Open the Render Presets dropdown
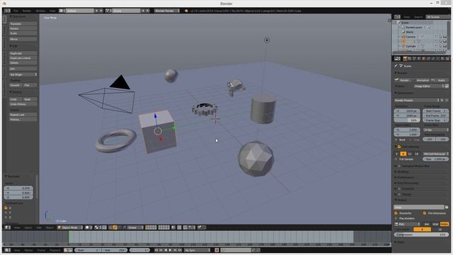The width and height of the screenshot is (453, 255). [416, 101]
